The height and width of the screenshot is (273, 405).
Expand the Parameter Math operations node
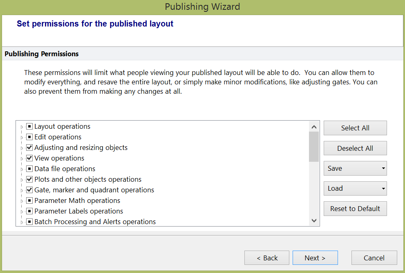[22, 201]
